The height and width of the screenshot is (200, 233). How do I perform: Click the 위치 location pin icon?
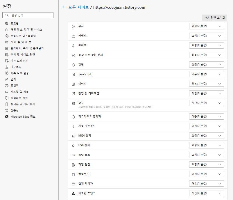73,26
